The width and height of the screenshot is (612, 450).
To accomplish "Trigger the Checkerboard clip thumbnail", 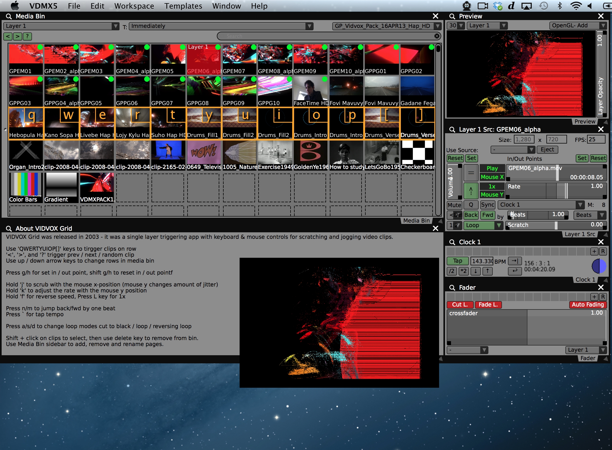I will pyautogui.click(x=417, y=155).
